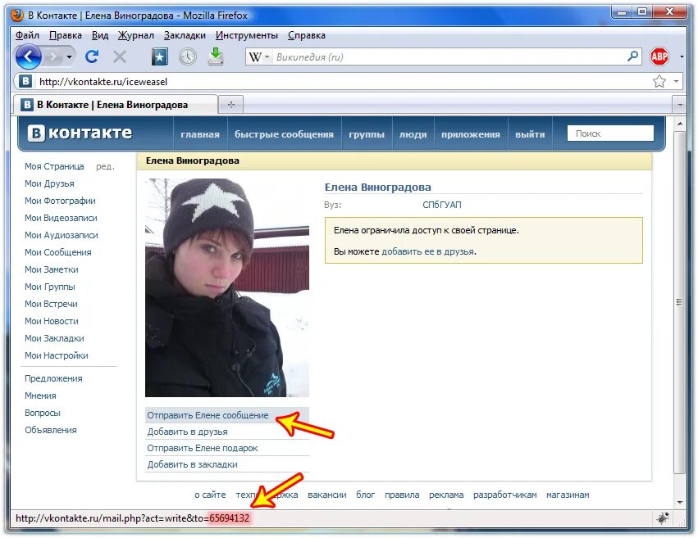The image size is (698, 538).
Task: Click the page vertical scrollbar thumb
Action: click(679, 302)
